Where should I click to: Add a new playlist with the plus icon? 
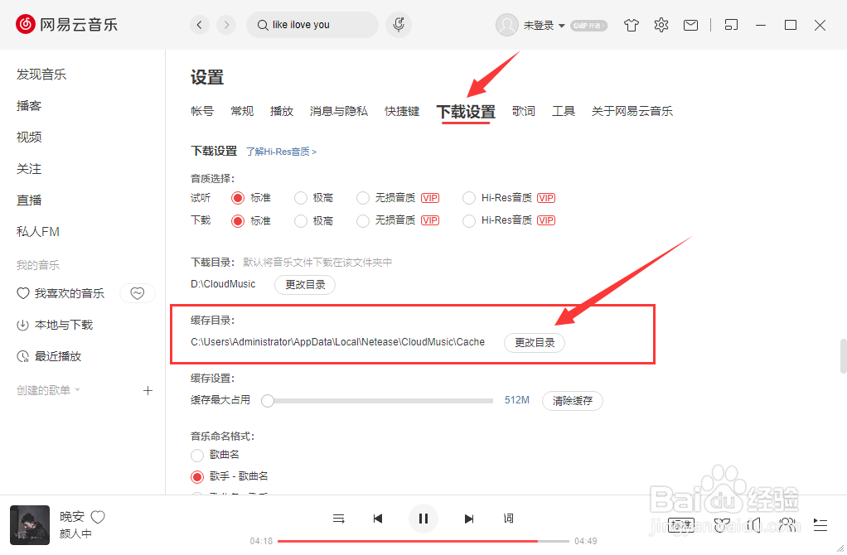click(x=148, y=390)
